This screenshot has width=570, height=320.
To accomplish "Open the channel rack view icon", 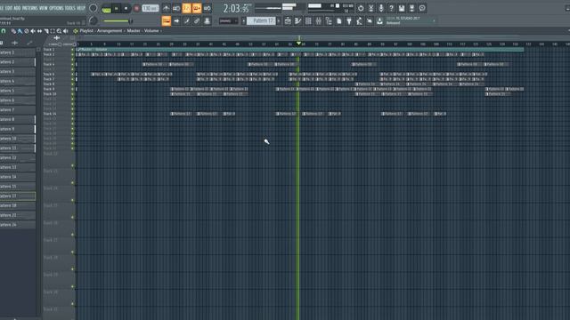I will pyautogui.click(x=308, y=21).
